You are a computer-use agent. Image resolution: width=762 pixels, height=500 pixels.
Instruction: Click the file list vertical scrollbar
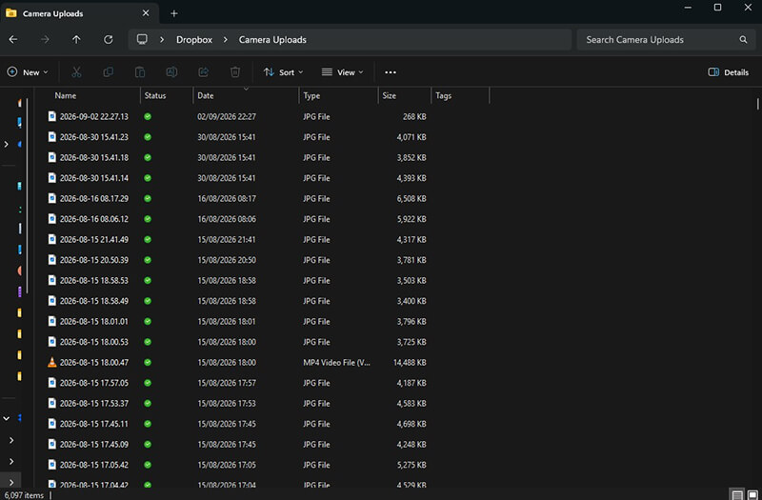pyautogui.click(x=757, y=104)
